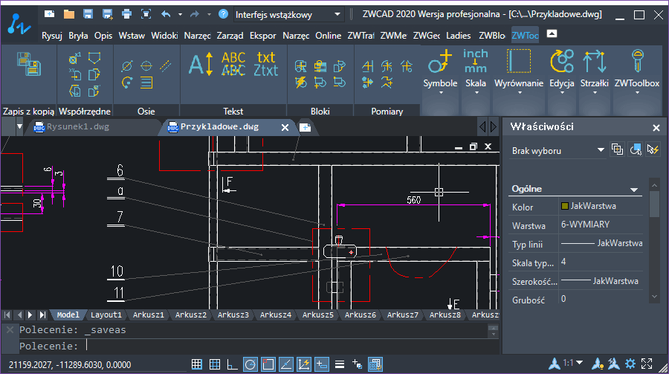The width and height of the screenshot is (669, 374).
Task: Click the Strzałki arrows icon
Action: point(595,62)
